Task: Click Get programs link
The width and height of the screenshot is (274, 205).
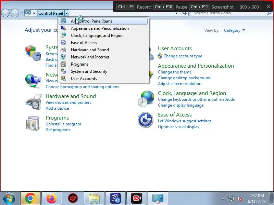Action: click(x=58, y=130)
